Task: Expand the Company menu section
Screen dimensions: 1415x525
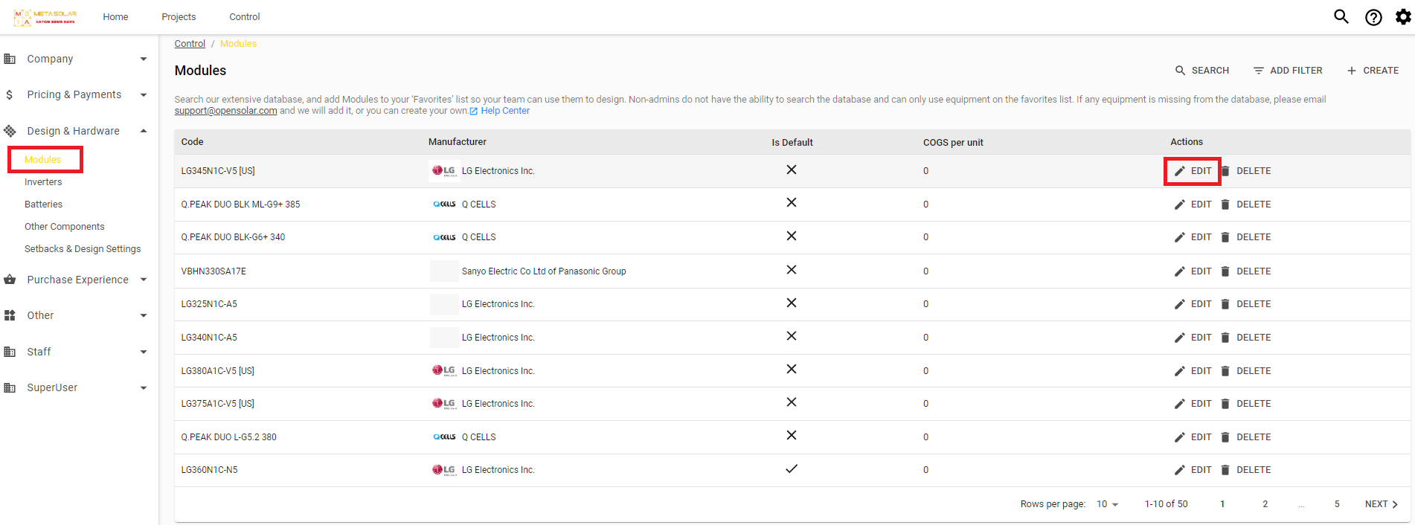Action: coord(144,59)
